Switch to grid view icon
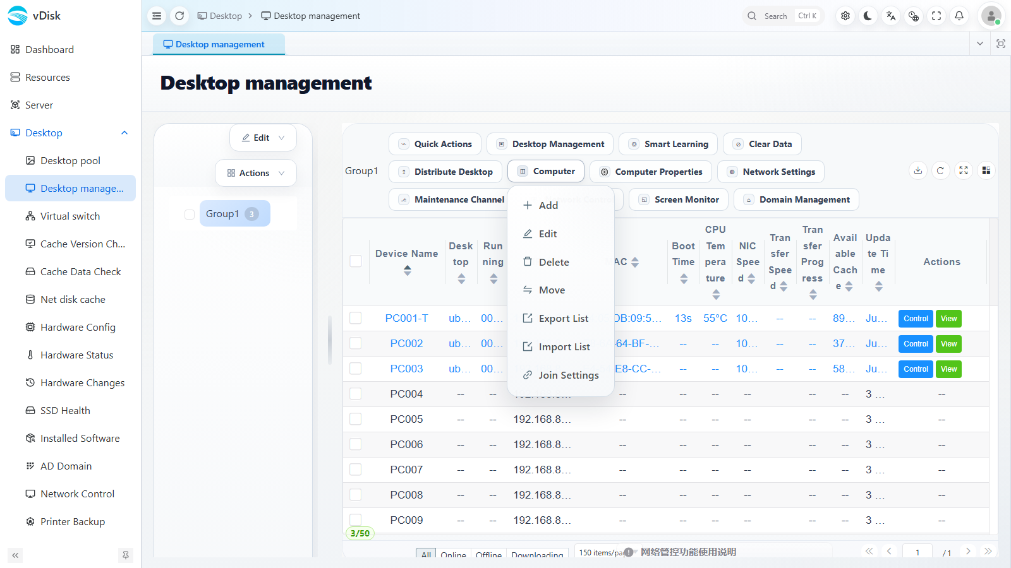1011x568 pixels. (986, 170)
